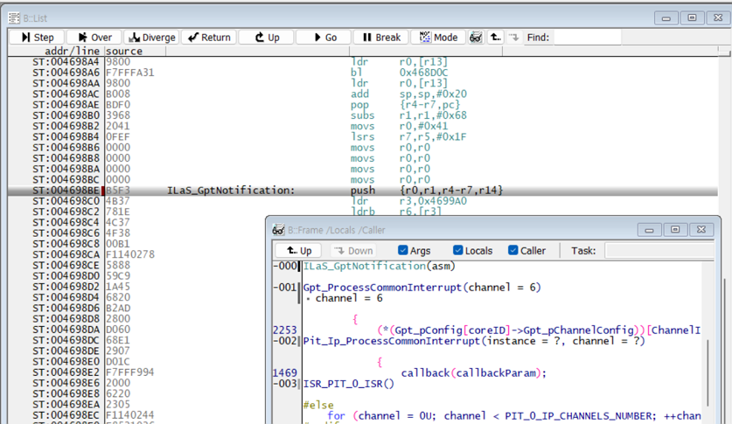Start execution with the Go button
The width and height of the screenshot is (732, 424).
[324, 38]
